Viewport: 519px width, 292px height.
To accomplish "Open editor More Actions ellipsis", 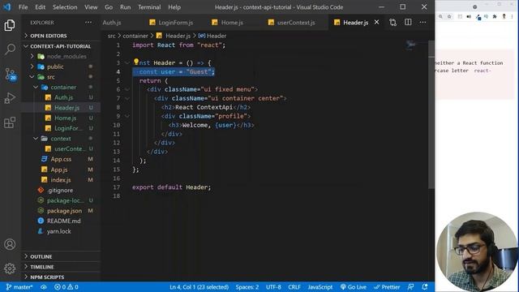I will [423, 22].
